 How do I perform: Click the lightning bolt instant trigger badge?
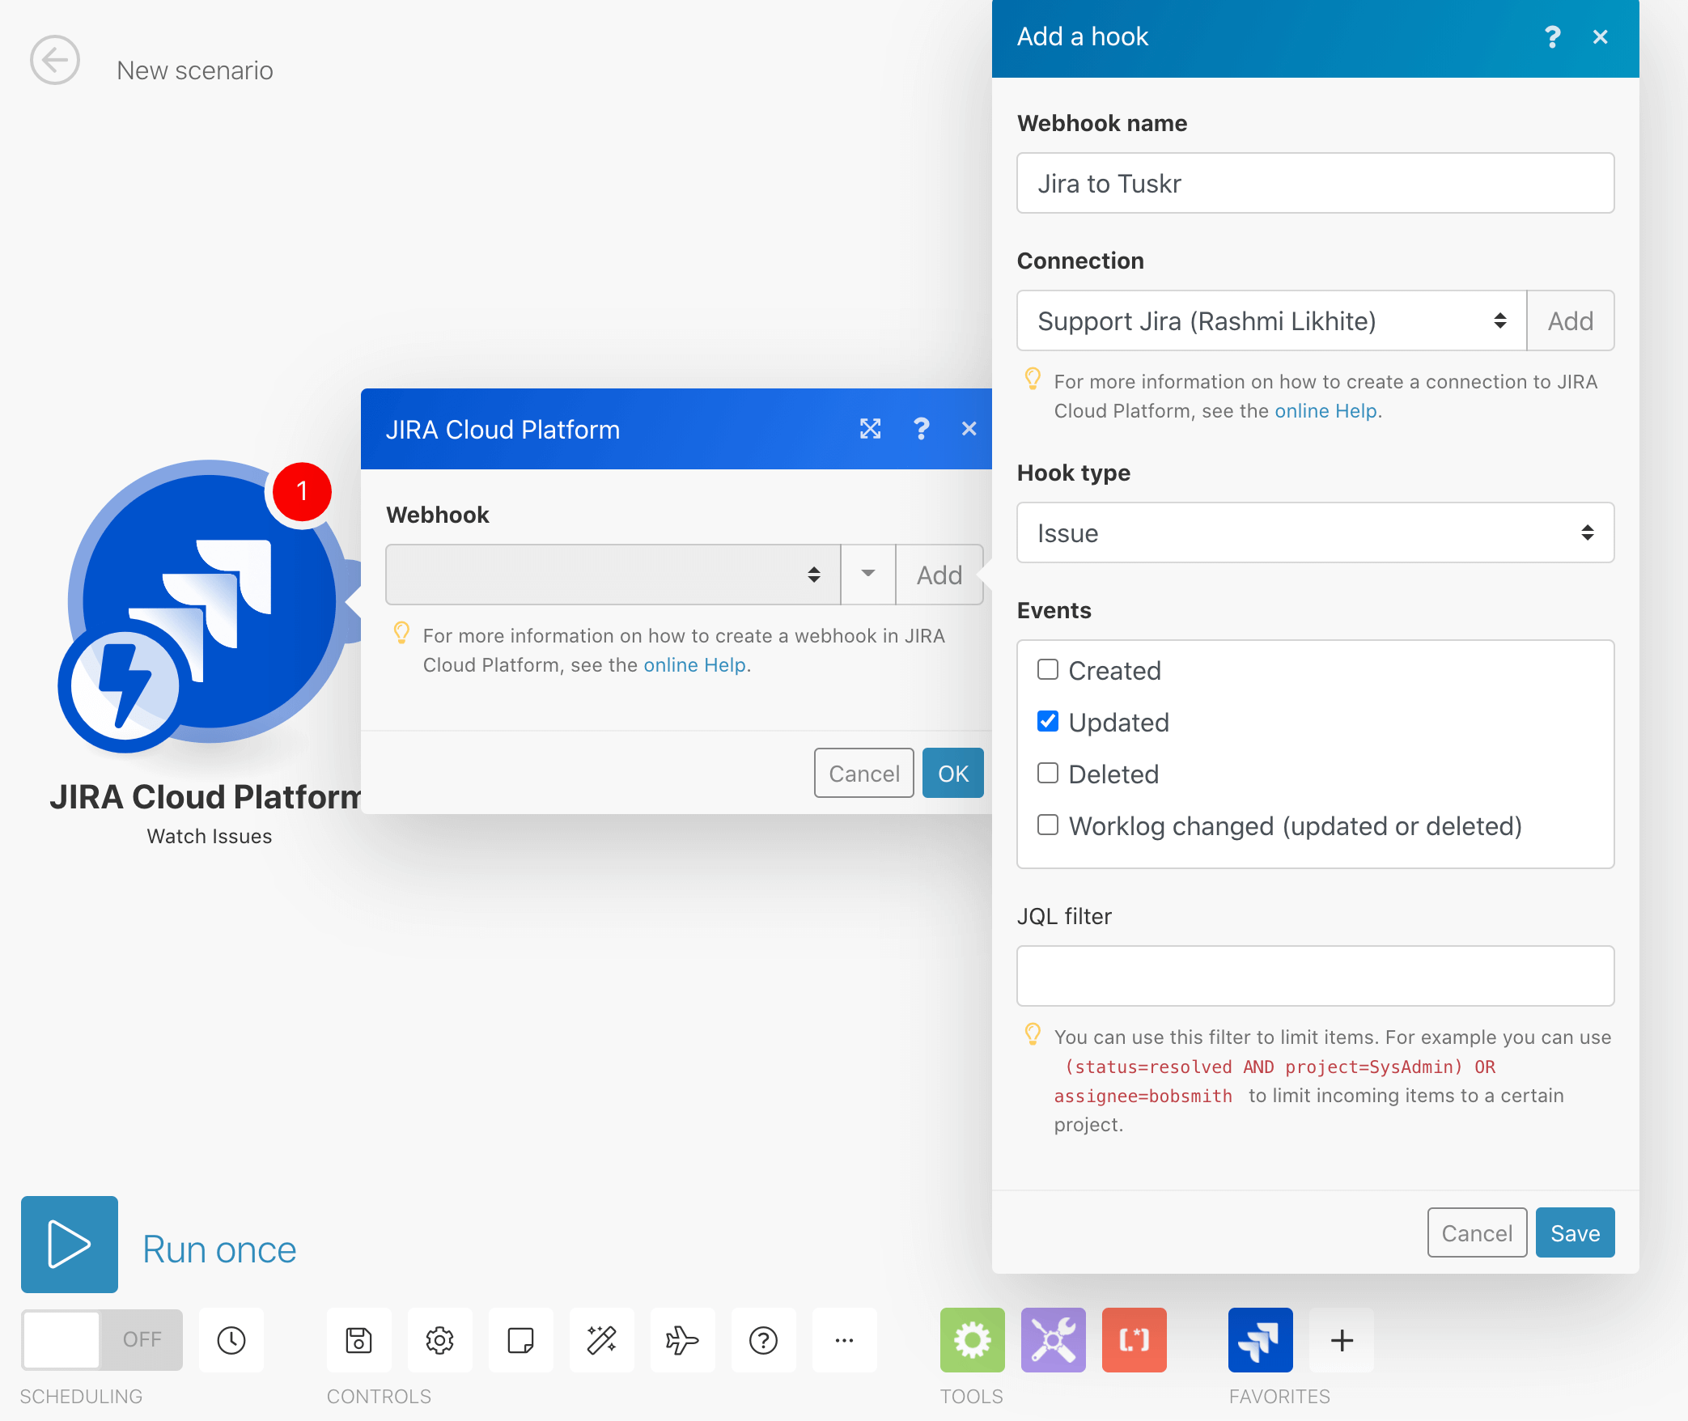click(125, 685)
